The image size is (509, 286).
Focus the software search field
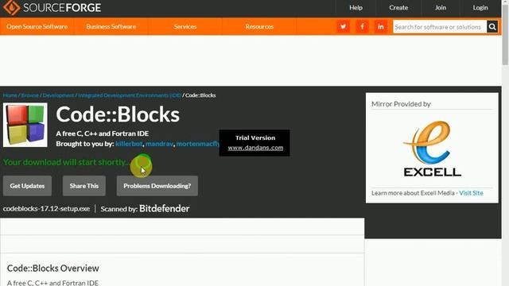point(440,26)
